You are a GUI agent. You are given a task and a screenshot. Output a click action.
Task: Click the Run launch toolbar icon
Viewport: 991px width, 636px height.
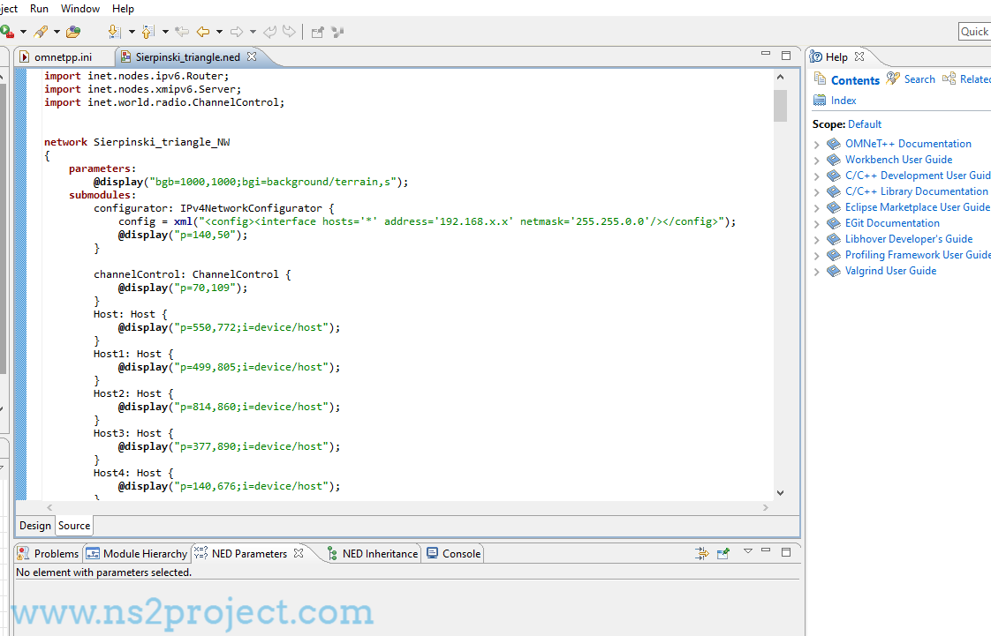pyautogui.click(x=7, y=31)
